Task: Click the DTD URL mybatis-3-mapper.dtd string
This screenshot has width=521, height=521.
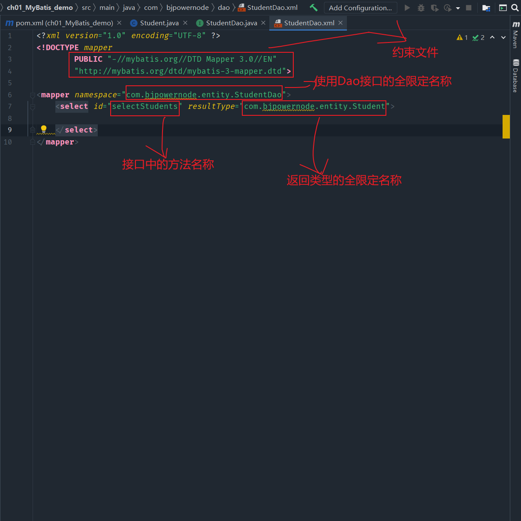Action: pyautogui.click(x=180, y=71)
